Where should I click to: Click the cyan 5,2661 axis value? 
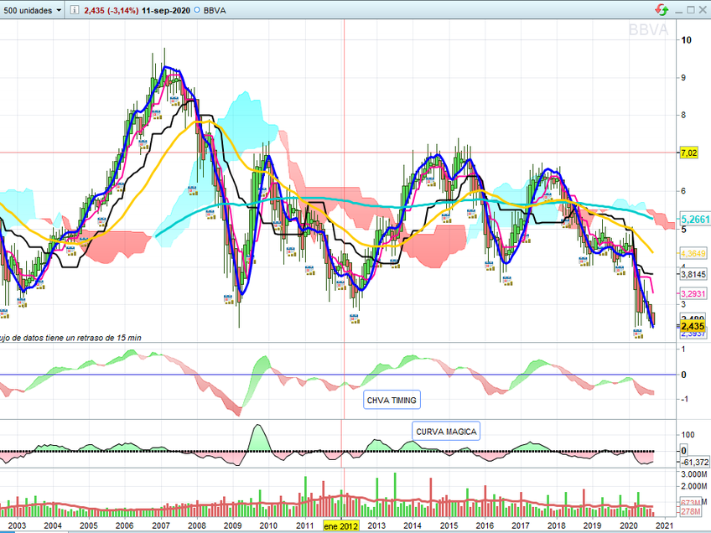tap(695, 220)
